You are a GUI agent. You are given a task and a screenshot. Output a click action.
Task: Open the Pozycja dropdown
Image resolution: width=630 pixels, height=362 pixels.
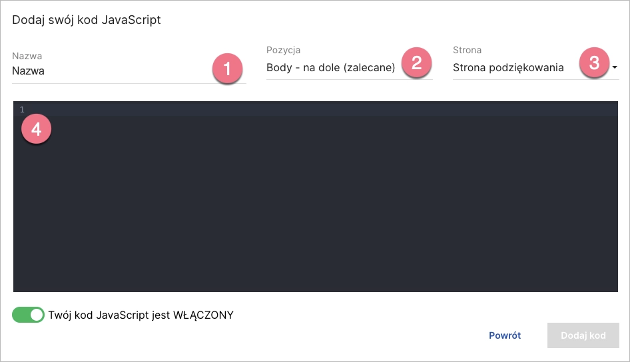[331, 67]
